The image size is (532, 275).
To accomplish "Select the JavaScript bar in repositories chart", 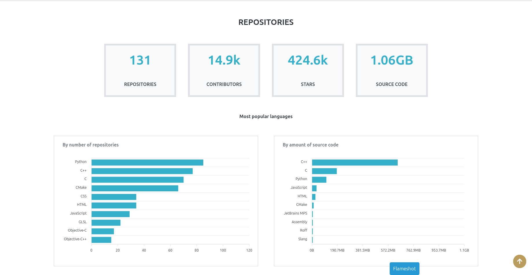I will (x=111, y=214).
